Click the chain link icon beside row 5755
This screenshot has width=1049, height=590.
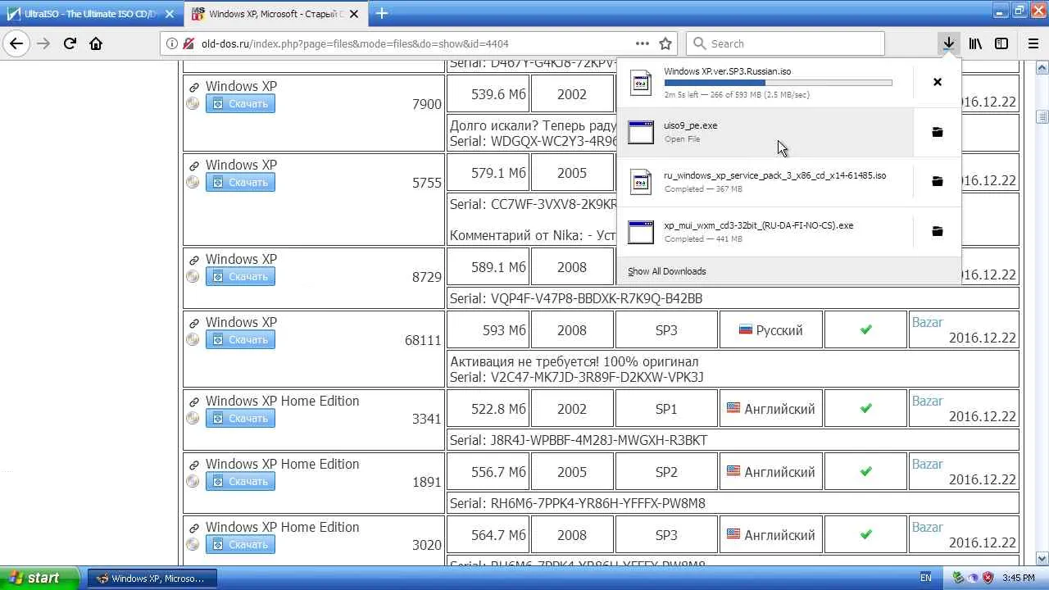click(193, 166)
